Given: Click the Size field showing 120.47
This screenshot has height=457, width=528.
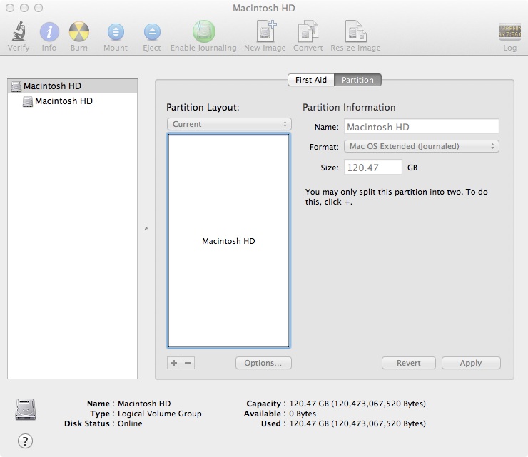Looking at the screenshot, I should pyautogui.click(x=372, y=168).
